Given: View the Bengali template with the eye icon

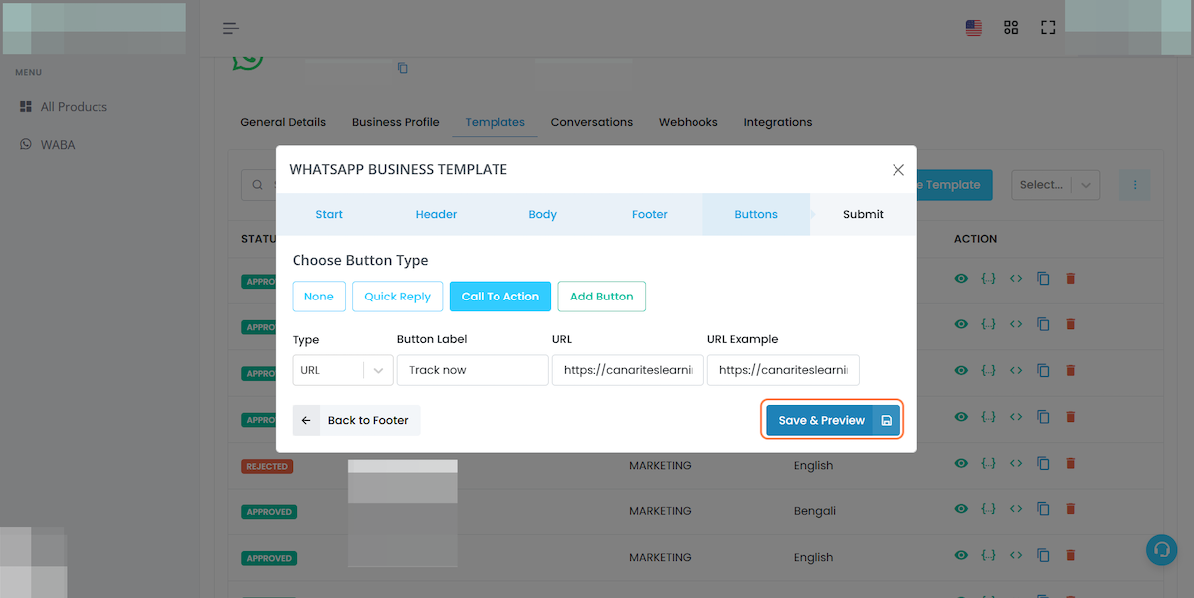Looking at the screenshot, I should coord(961,509).
